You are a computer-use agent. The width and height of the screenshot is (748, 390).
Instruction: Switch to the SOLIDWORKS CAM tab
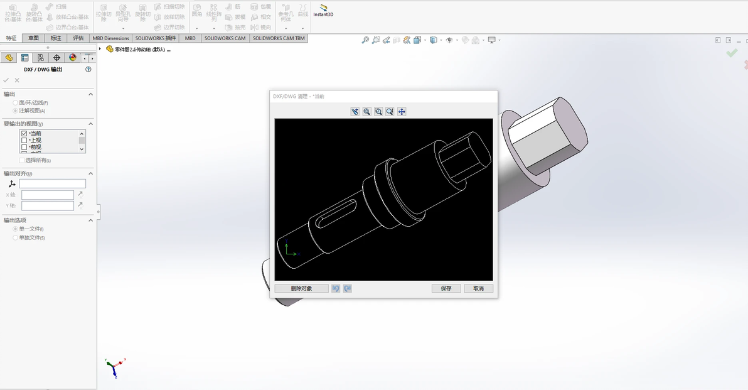pyautogui.click(x=225, y=38)
